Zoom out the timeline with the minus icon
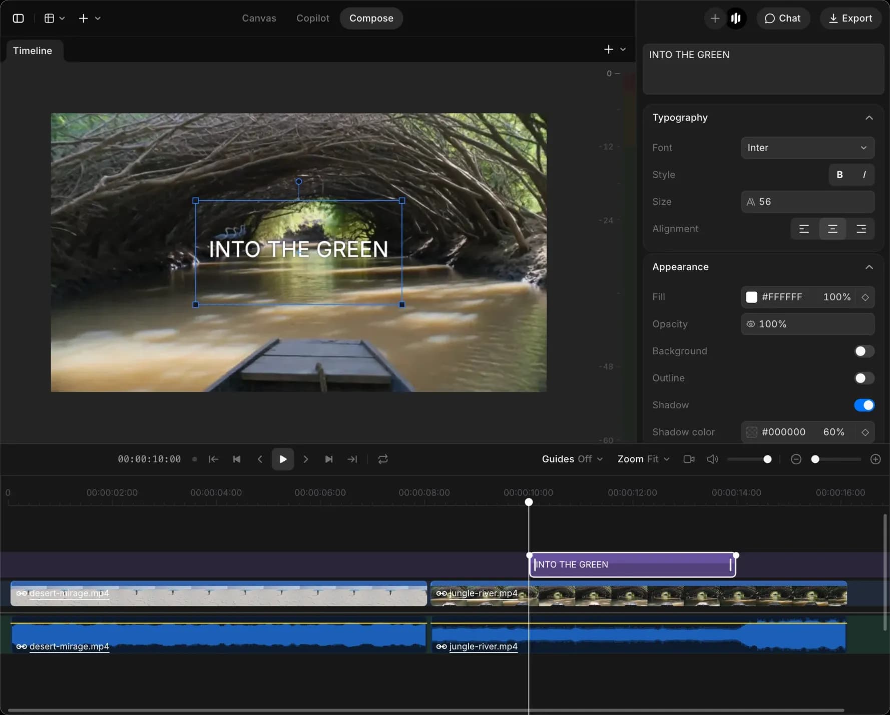Viewport: 890px width, 715px height. coord(796,459)
